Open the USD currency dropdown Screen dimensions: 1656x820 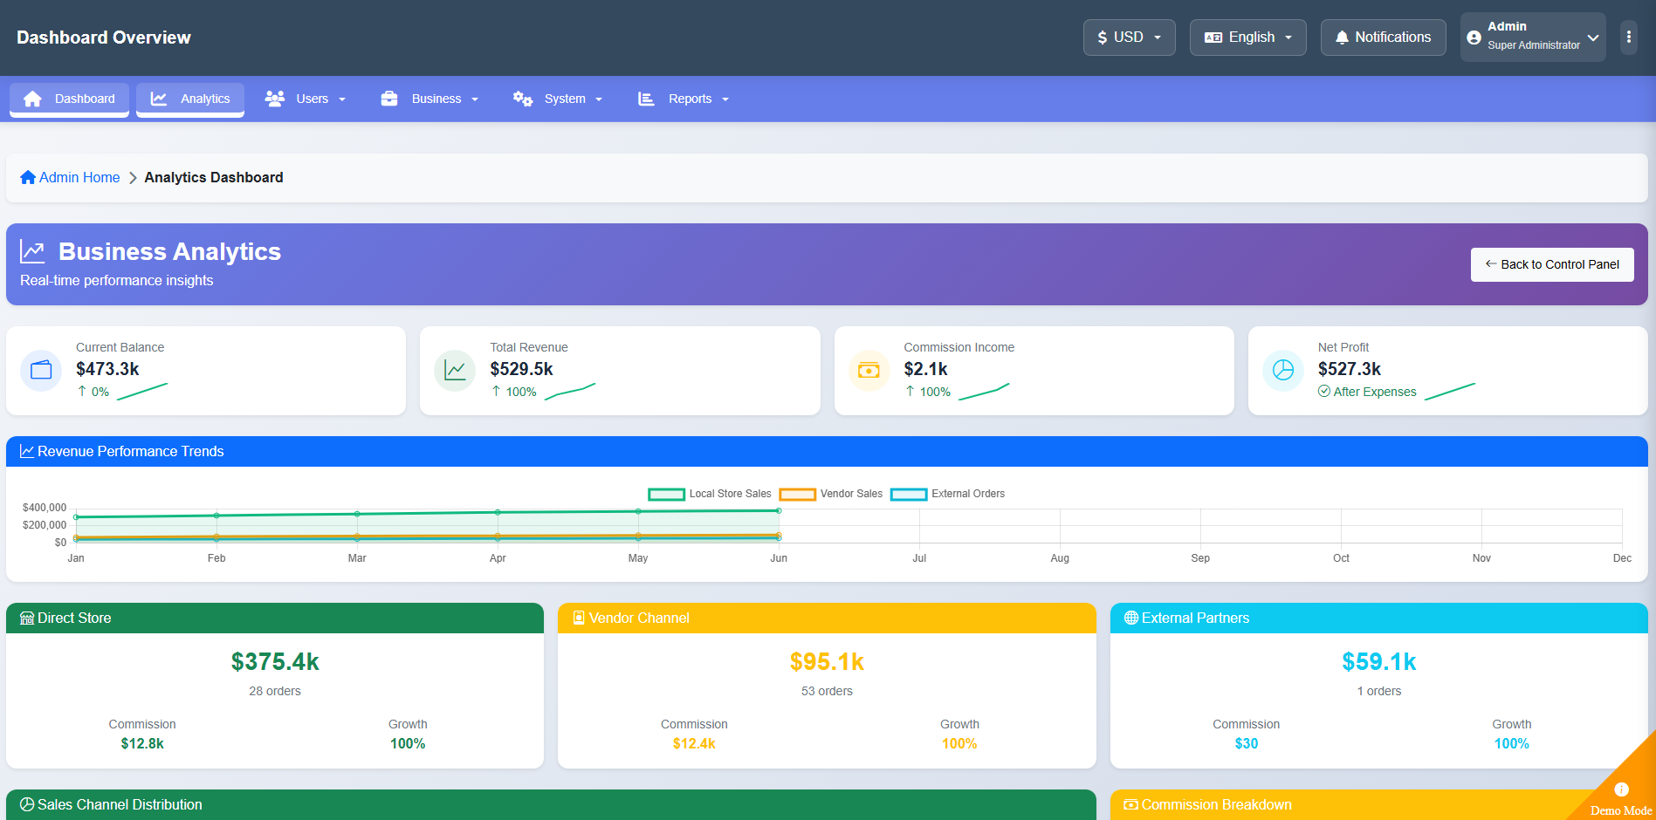[1129, 38]
